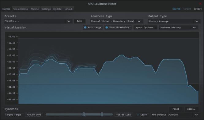Open the APU Default (-20/10) dropdown
The height and width of the screenshot is (120, 204).
(x=175, y=115)
